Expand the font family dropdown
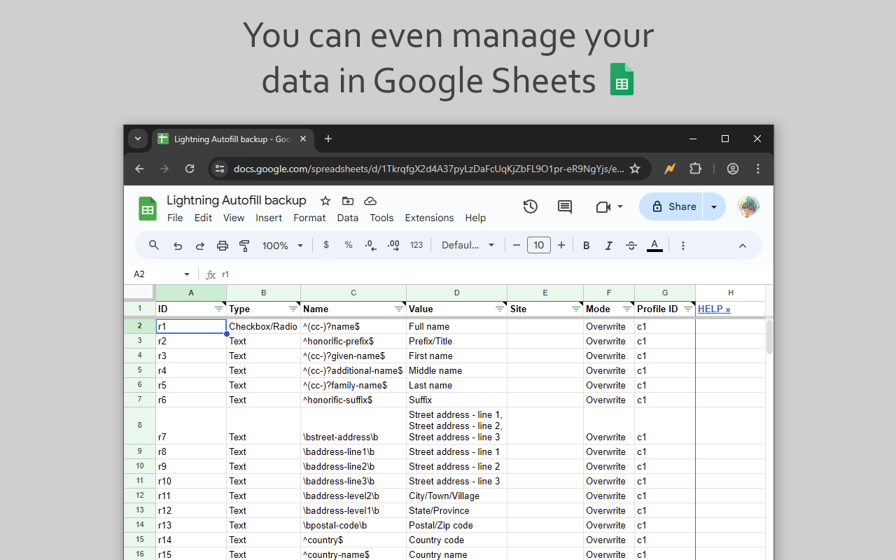Screen dimensions: 896x560 (468, 246)
